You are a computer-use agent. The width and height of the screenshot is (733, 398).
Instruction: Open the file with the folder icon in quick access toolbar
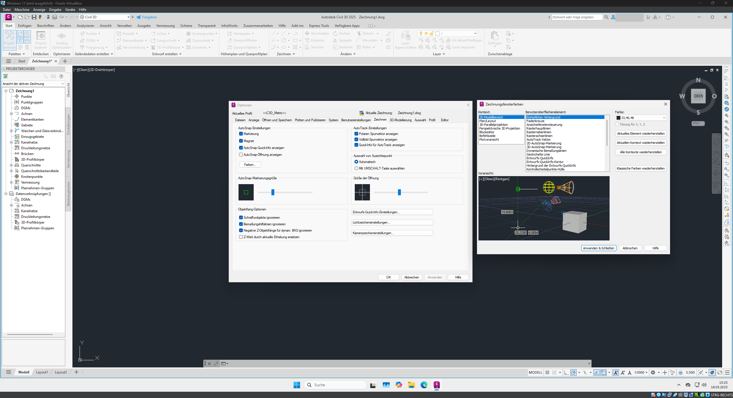[x=27, y=17]
